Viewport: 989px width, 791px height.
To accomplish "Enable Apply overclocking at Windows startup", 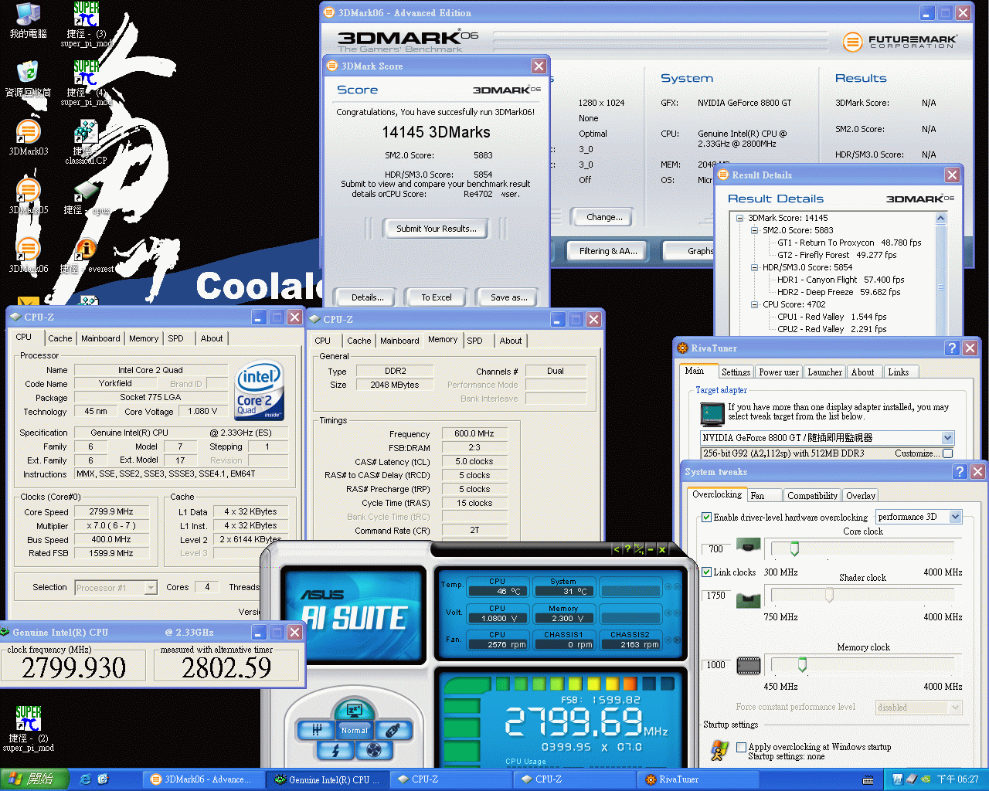I will [742, 747].
